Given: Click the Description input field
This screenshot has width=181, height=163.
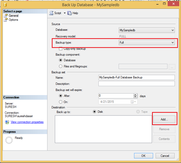Looking at the screenshot, I should (x=137, y=84).
